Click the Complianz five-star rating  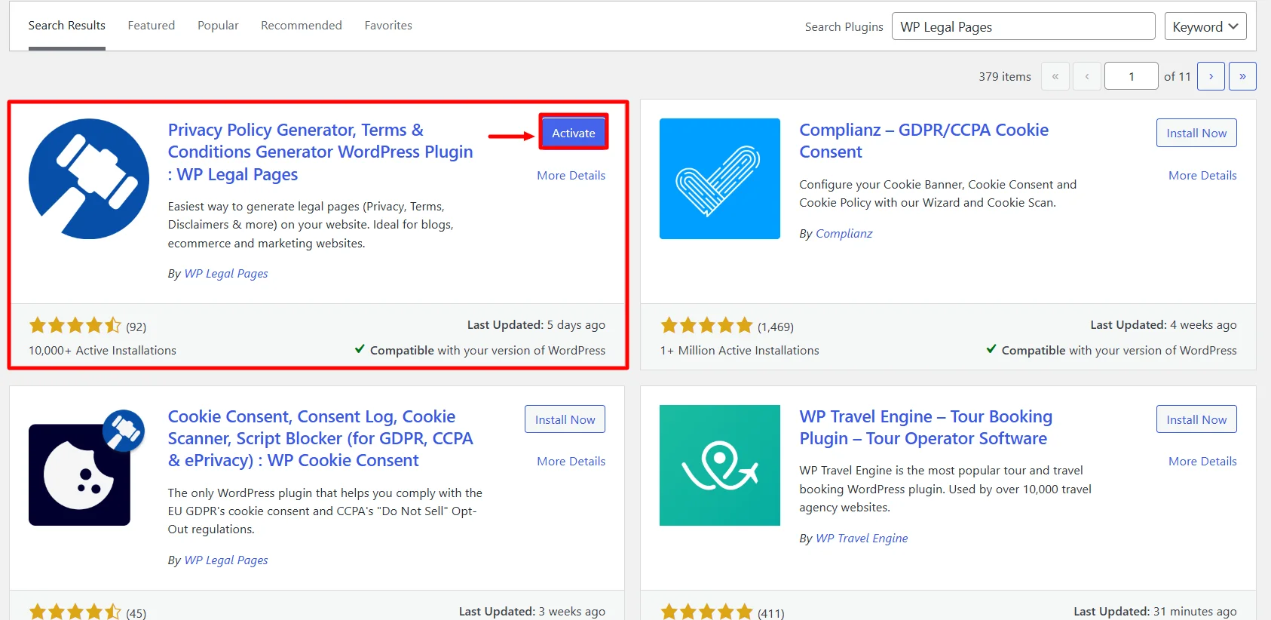(x=706, y=326)
